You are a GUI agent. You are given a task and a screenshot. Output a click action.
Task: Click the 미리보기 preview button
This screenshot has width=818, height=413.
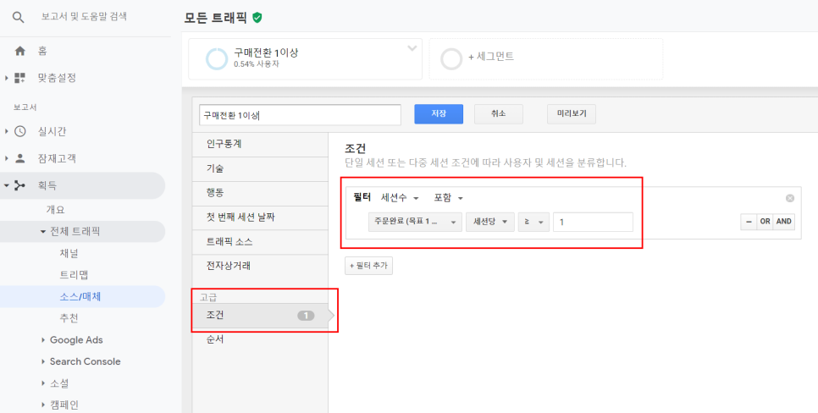[572, 113]
